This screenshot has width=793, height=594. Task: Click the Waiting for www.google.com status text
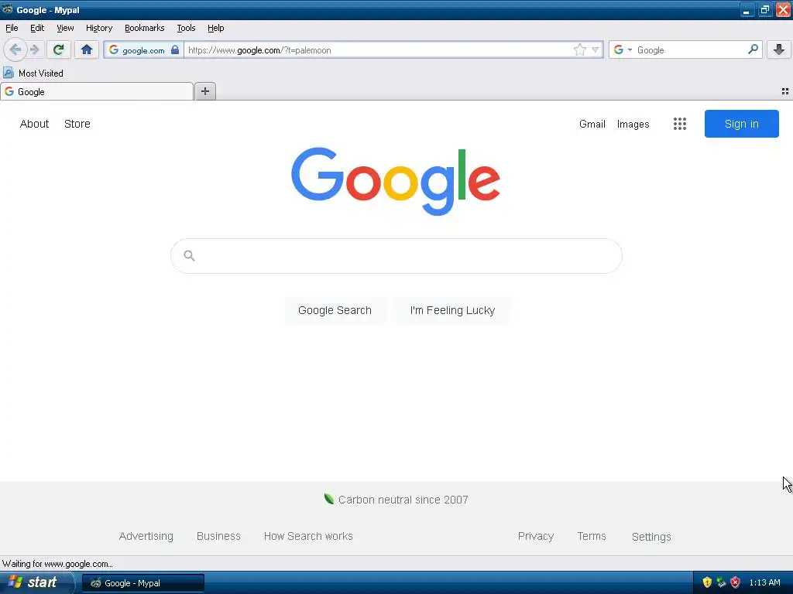(57, 564)
